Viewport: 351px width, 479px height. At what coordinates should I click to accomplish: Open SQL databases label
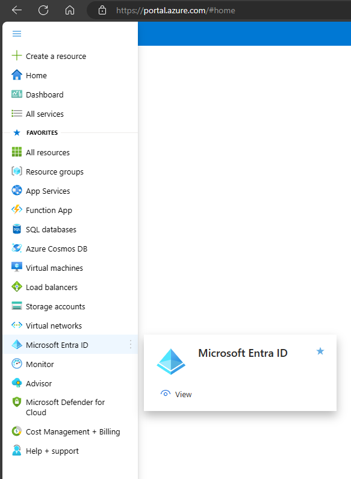pos(51,229)
